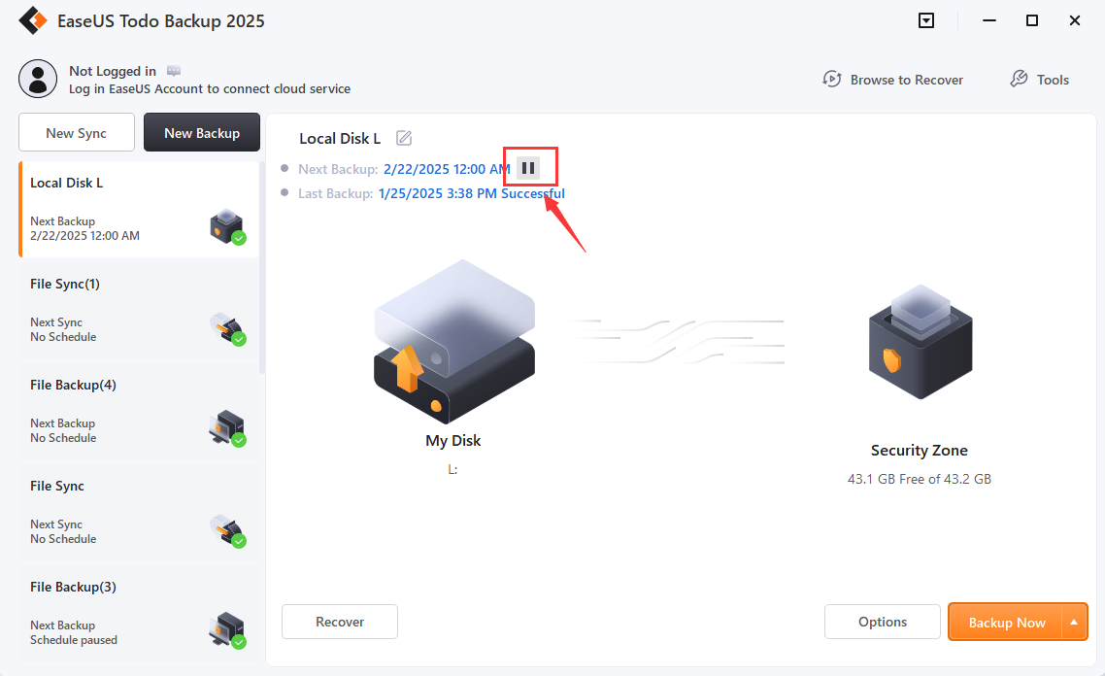1105x676 pixels.
Task: Create a New Sync task
Action: pos(76,132)
